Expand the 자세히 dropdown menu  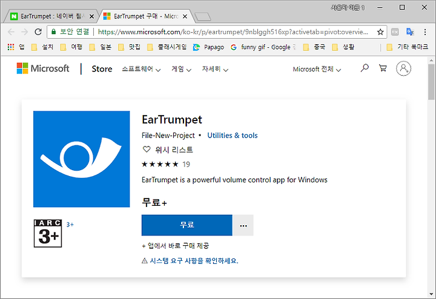tap(215, 69)
